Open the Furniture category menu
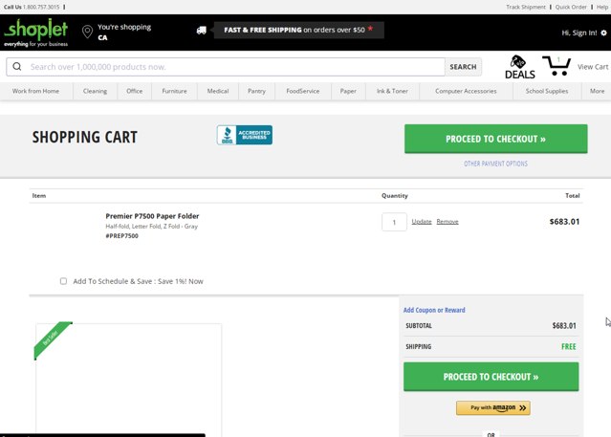The width and height of the screenshot is (611, 437). pos(175,91)
